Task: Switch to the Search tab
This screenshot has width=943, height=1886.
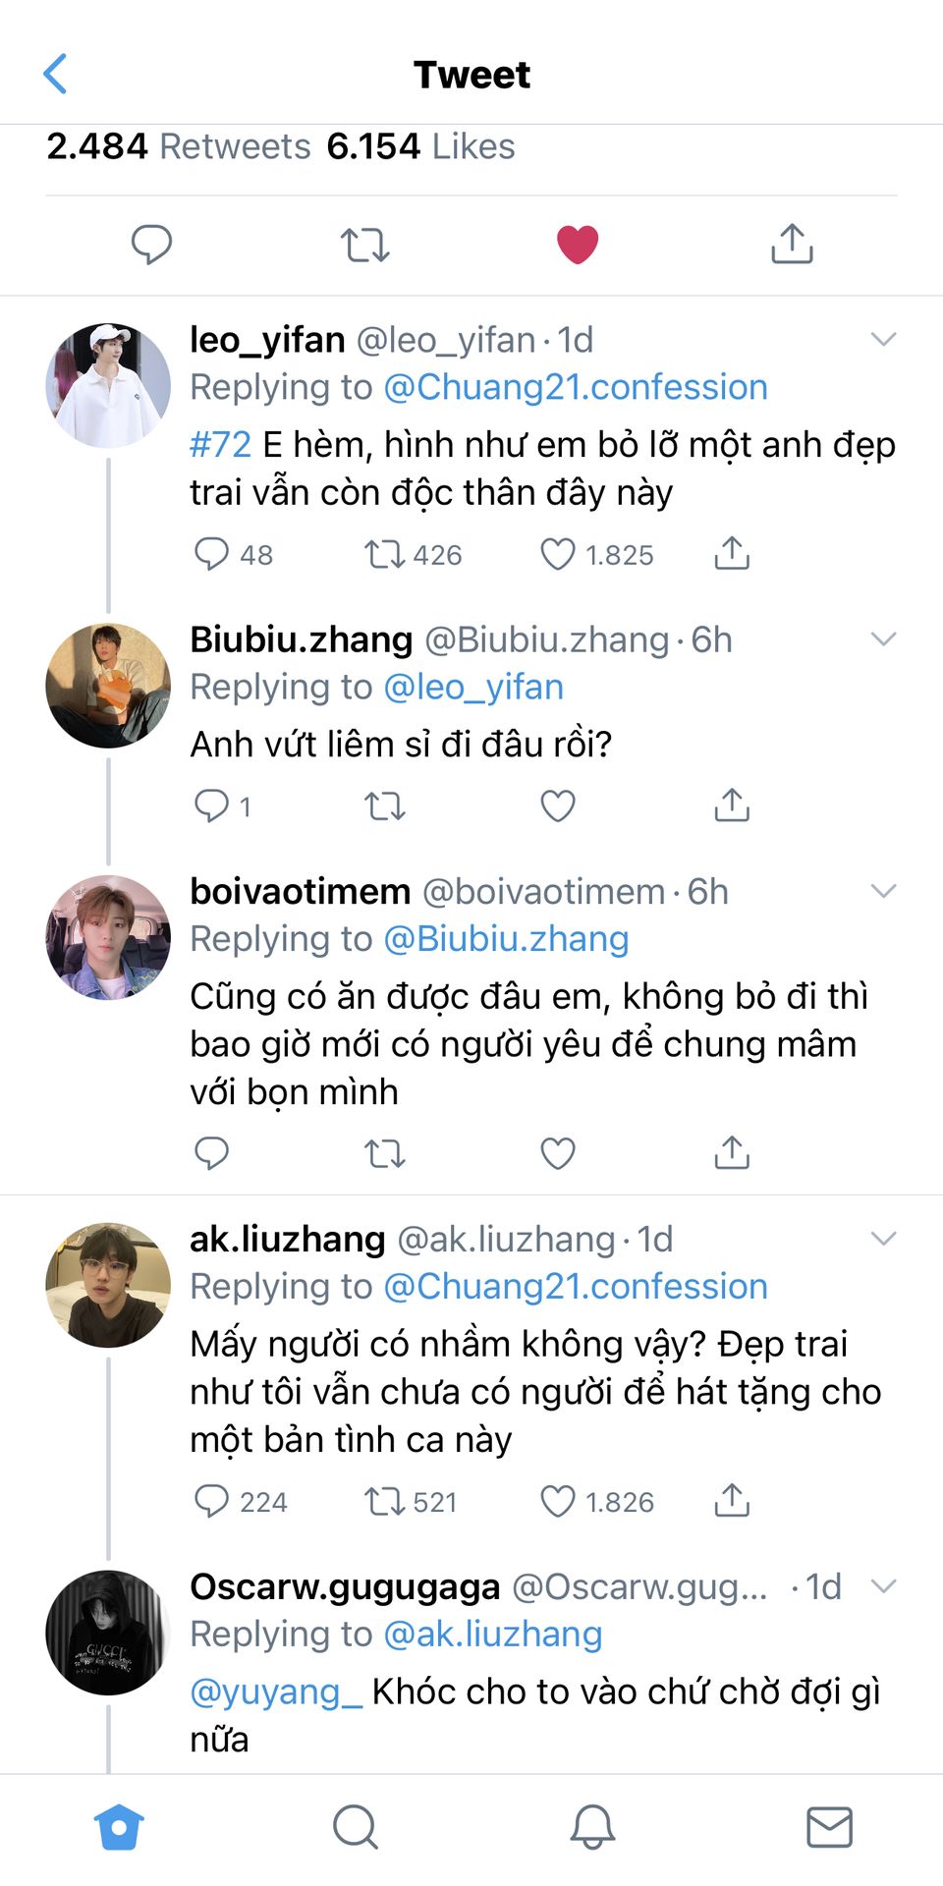Action: point(355,1827)
